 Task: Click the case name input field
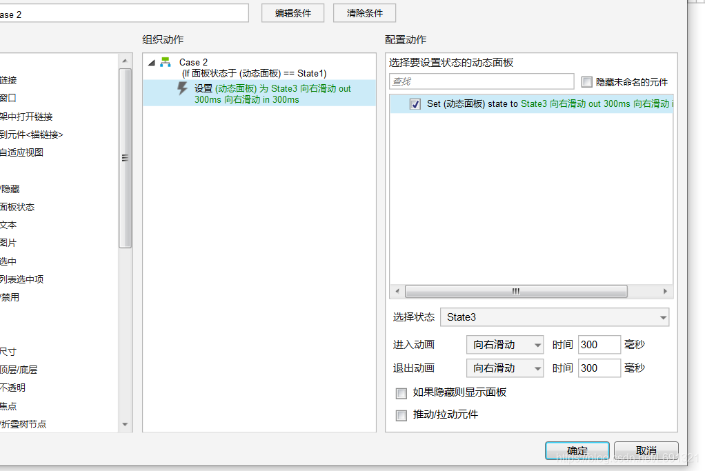[x=123, y=14]
